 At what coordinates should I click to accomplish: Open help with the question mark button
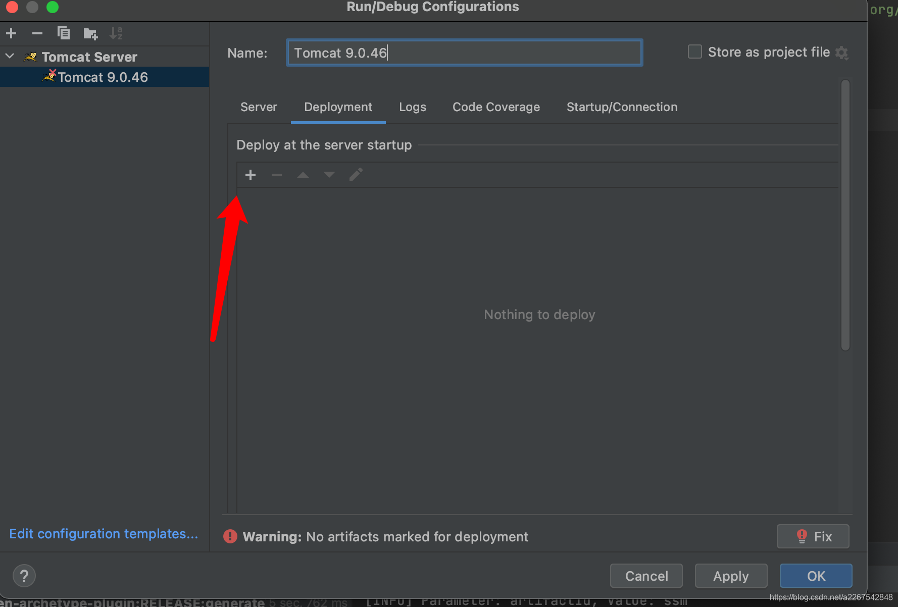point(24,576)
